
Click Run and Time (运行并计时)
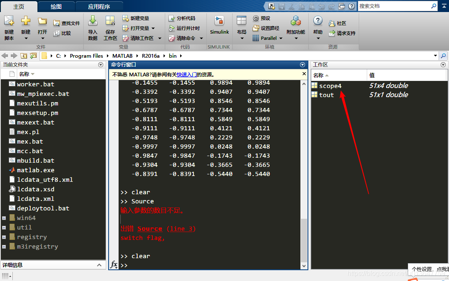(184, 28)
